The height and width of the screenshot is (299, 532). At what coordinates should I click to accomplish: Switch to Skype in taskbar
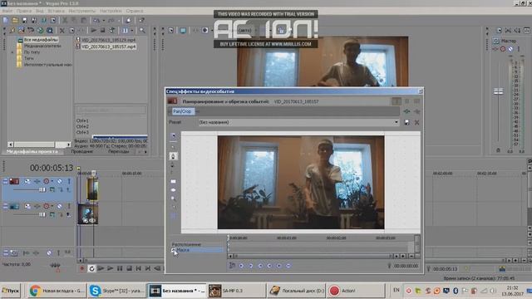116,291
